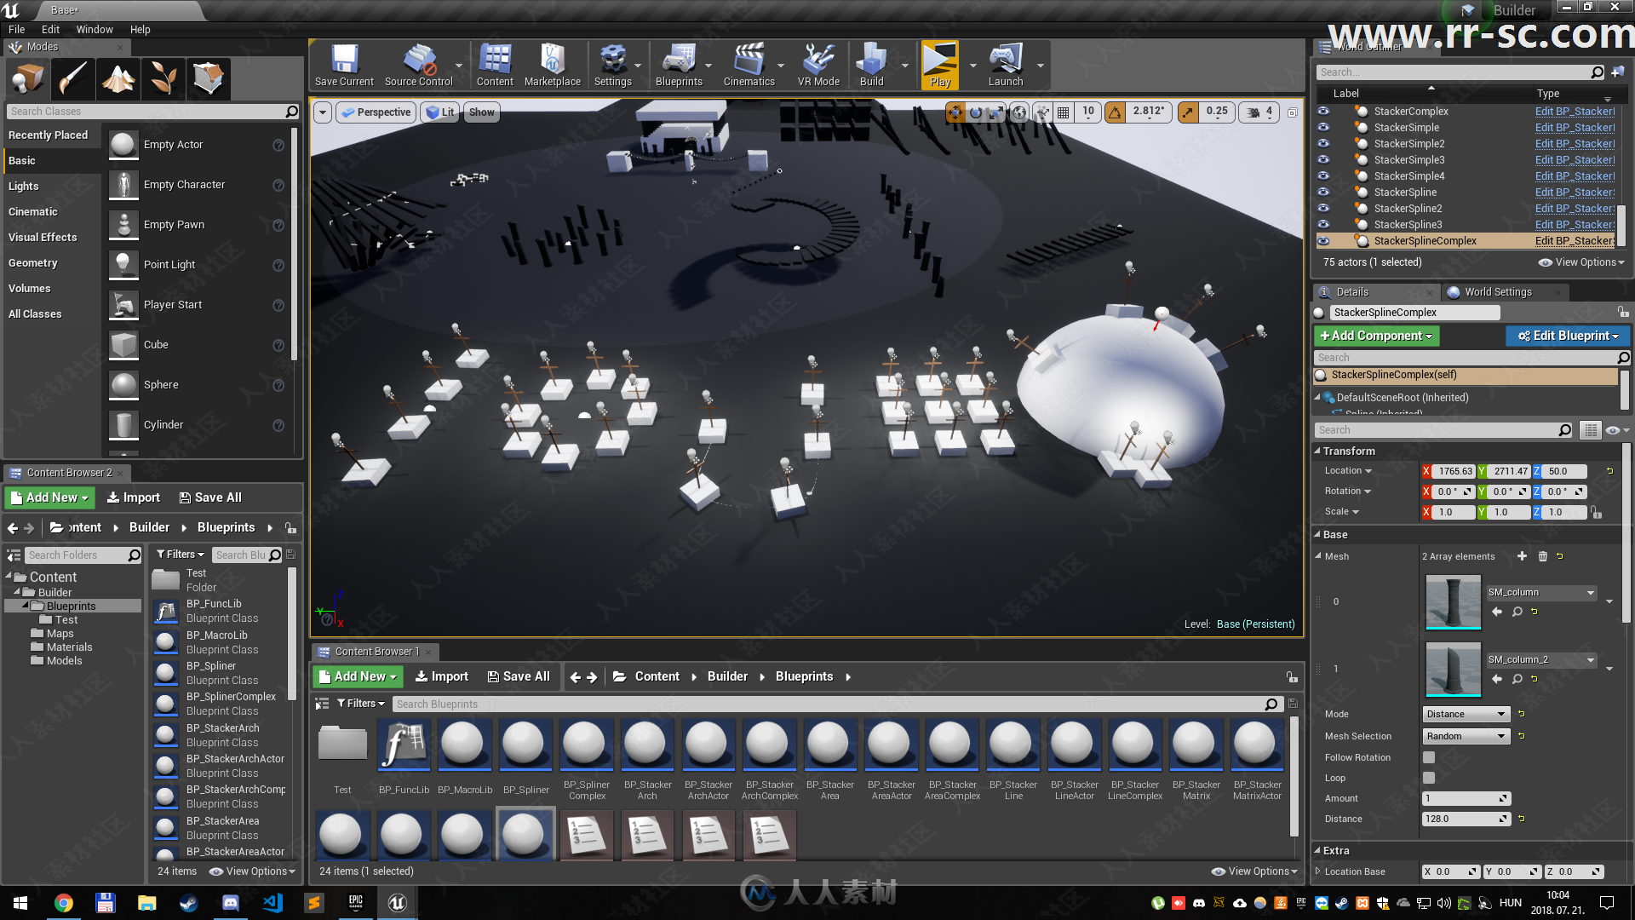Enable VR Mode icon
Image resolution: width=1635 pixels, height=920 pixels.
[818, 66]
